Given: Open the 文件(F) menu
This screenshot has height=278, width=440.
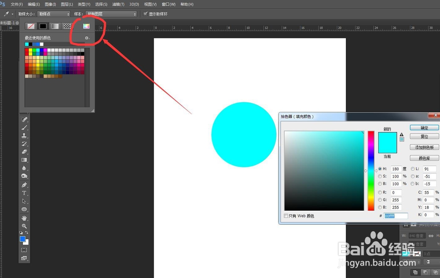Looking at the screenshot, I should tap(17, 4).
